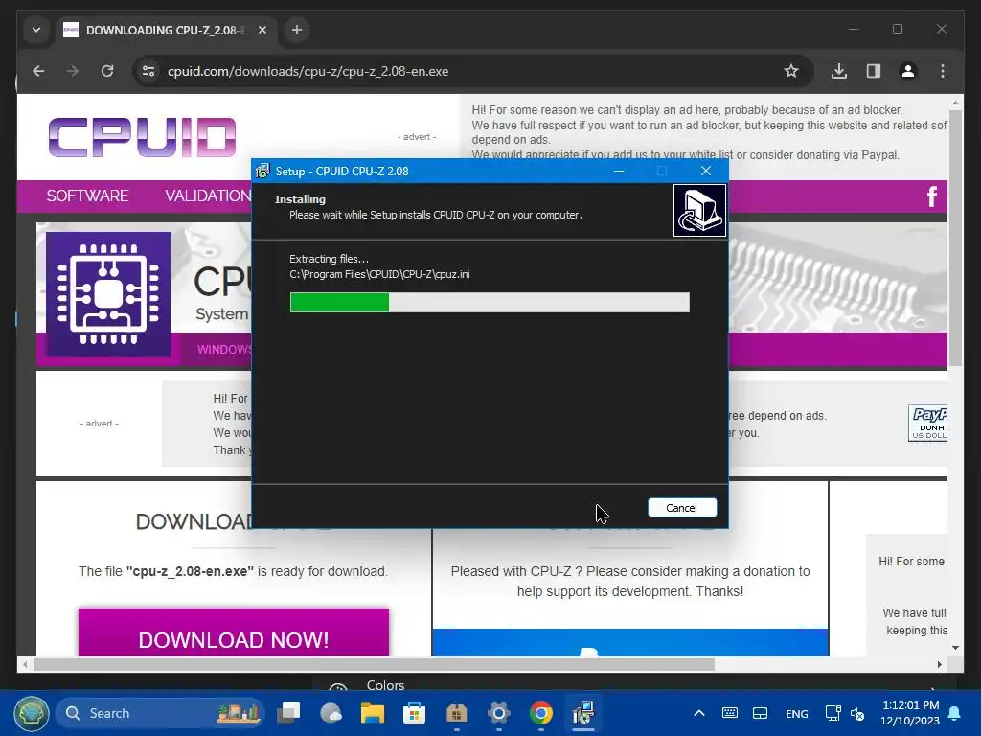The width and height of the screenshot is (981, 736).
Task: Click the page vertical scrollbar
Action: pyautogui.click(x=955, y=238)
